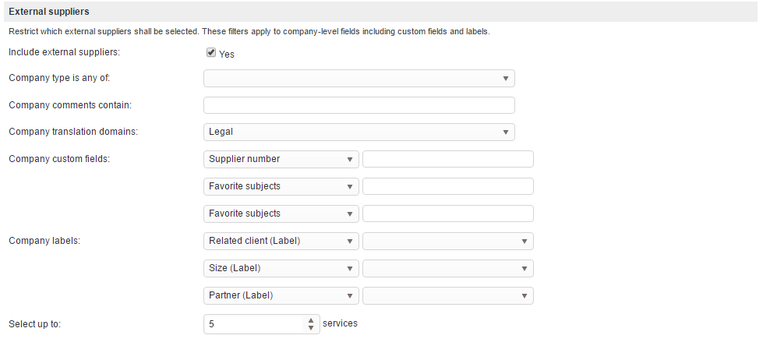The height and width of the screenshot is (346, 763).
Task: Expand the value dropdown beside Related client
Action: (448, 241)
